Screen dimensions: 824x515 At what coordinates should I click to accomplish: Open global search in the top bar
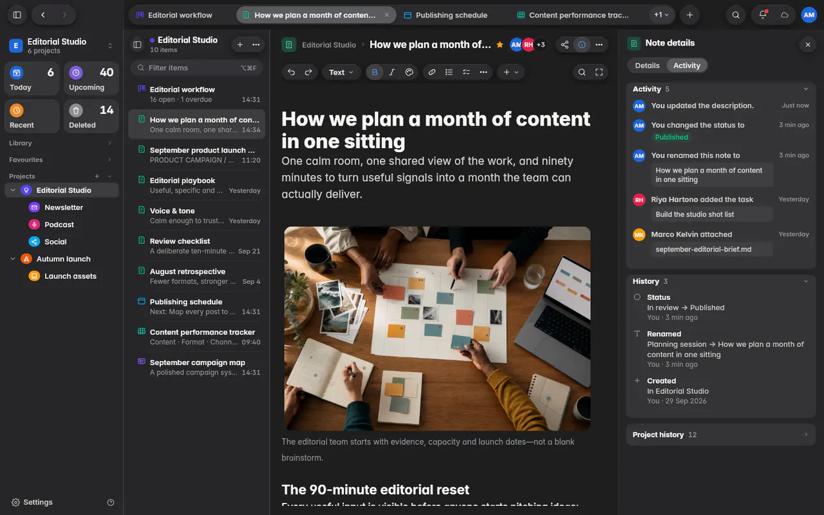pyautogui.click(x=736, y=15)
